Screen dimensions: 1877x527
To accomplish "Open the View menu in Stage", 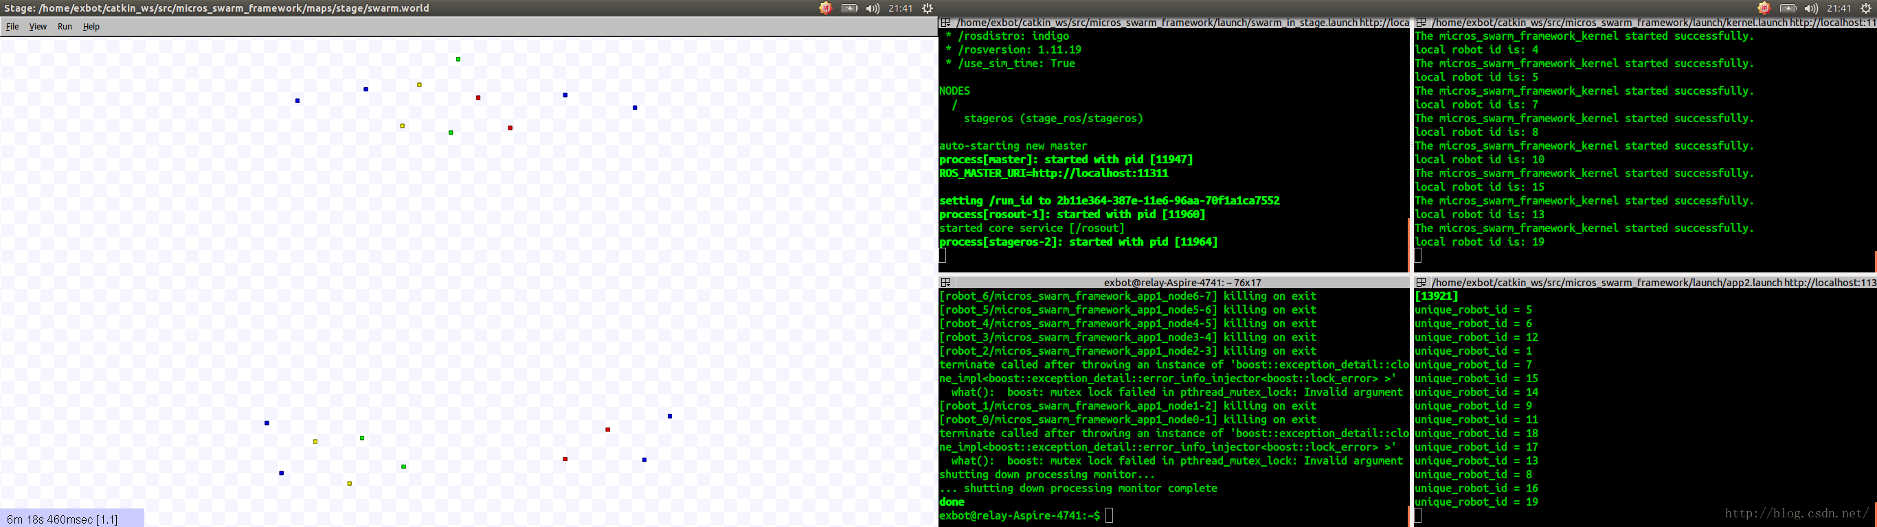I will click(38, 26).
